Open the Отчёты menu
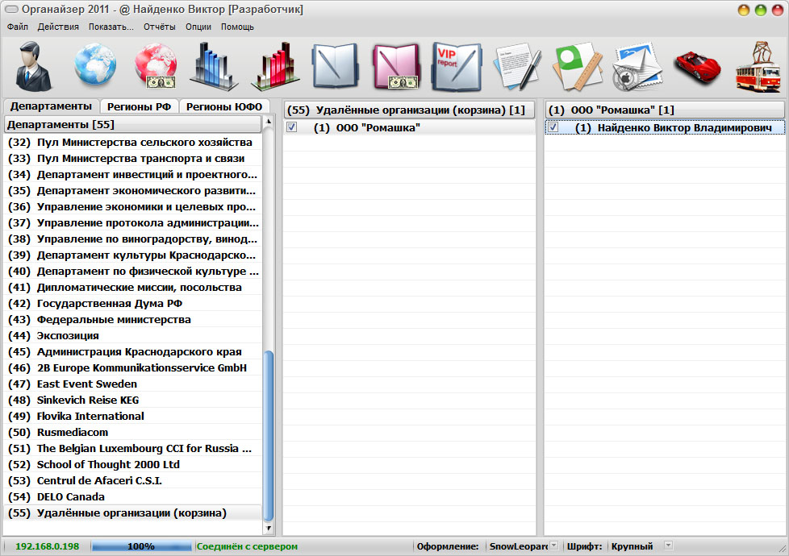 point(160,27)
